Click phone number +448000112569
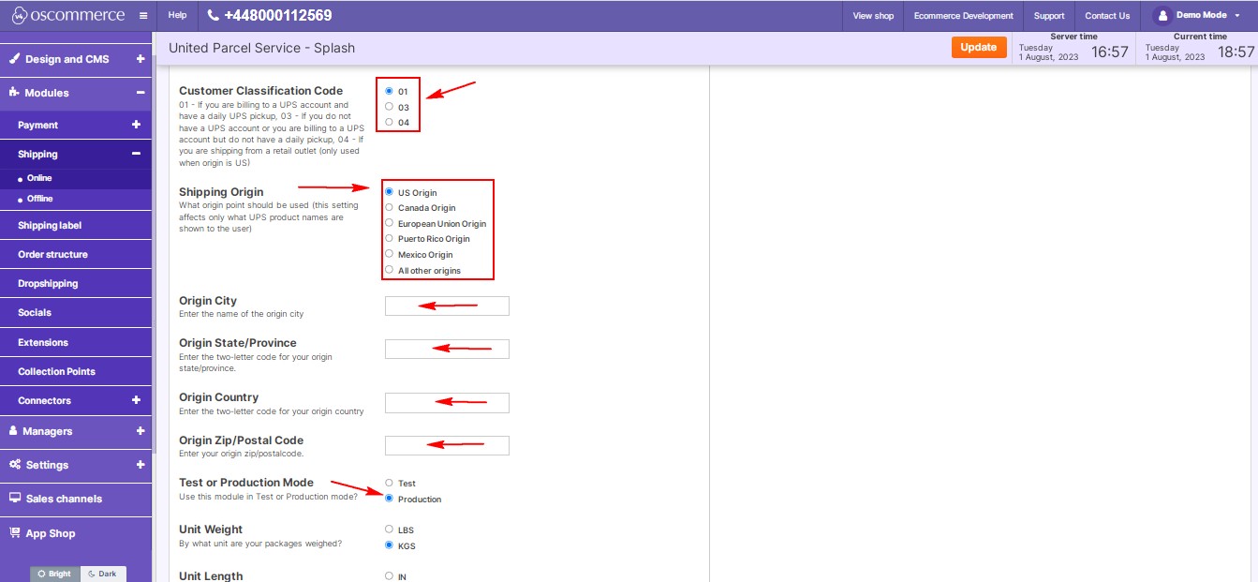The height and width of the screenshot is (582, 1258). point(278,16)
